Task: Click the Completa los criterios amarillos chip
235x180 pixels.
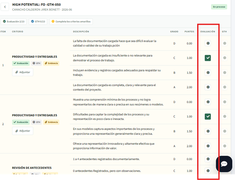Action: 71,22
